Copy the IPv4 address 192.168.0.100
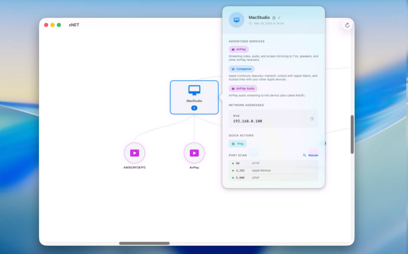 (312, 119)
